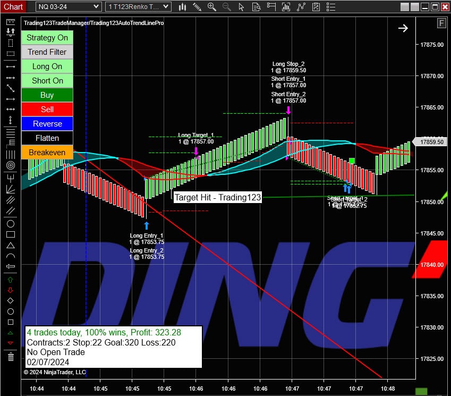Screen dimensions: 451x396
Task: Select the Horizontal Line drawing tool
Action: click(x=11, y=109)
